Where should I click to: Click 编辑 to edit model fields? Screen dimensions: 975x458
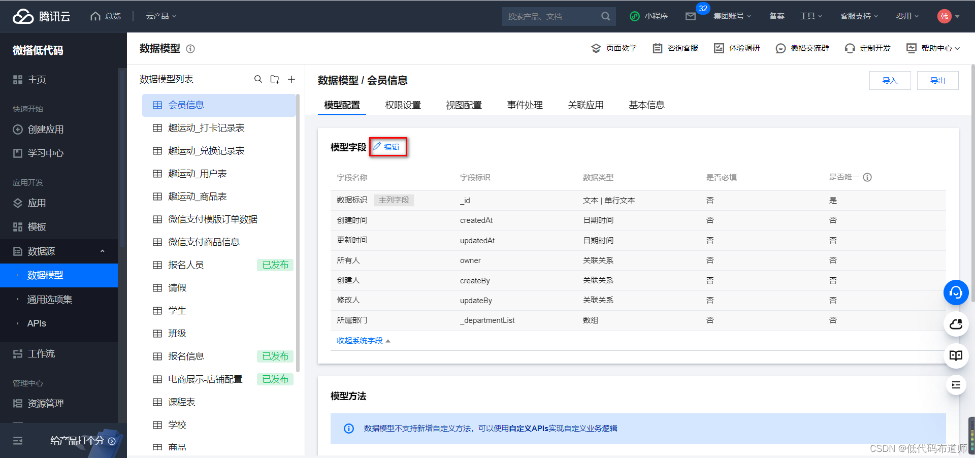point(387,147)
